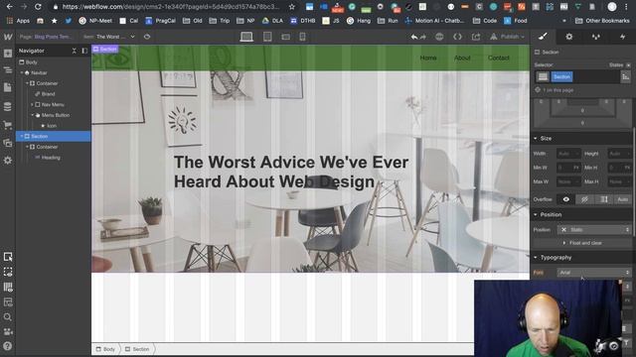Toggle page preview eye icon
Image resolution: width=636 pixels, height=357 pixels.
pos(147,37)
